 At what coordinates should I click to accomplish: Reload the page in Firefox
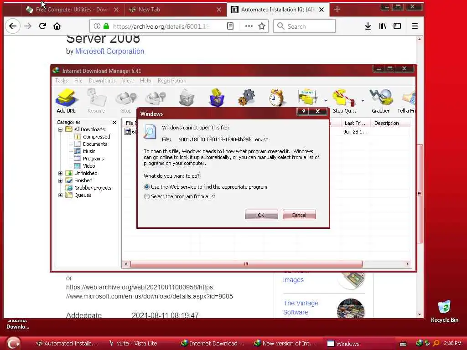(42, 26)
